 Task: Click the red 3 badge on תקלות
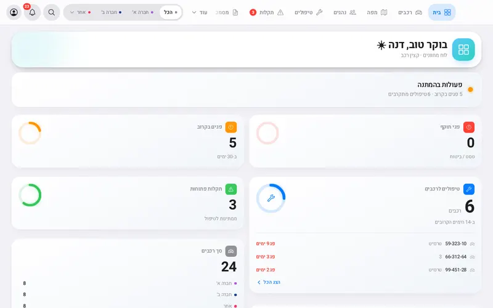click(x=253, y=12)
